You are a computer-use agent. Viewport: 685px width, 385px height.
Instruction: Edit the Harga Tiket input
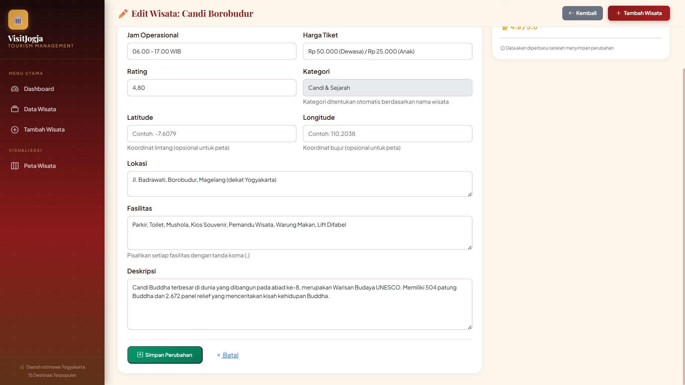(x=387, y=51)
